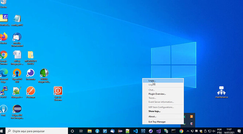Open the Mozilla Thunderbird desktop icon

coord(17,40)
